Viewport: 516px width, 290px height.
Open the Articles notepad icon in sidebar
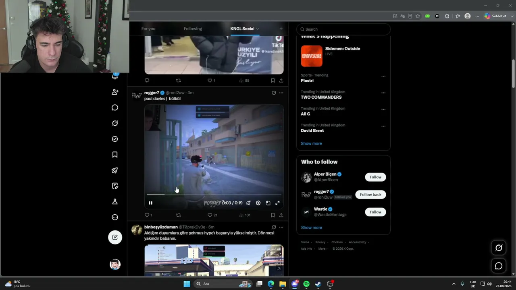(115, 186)
